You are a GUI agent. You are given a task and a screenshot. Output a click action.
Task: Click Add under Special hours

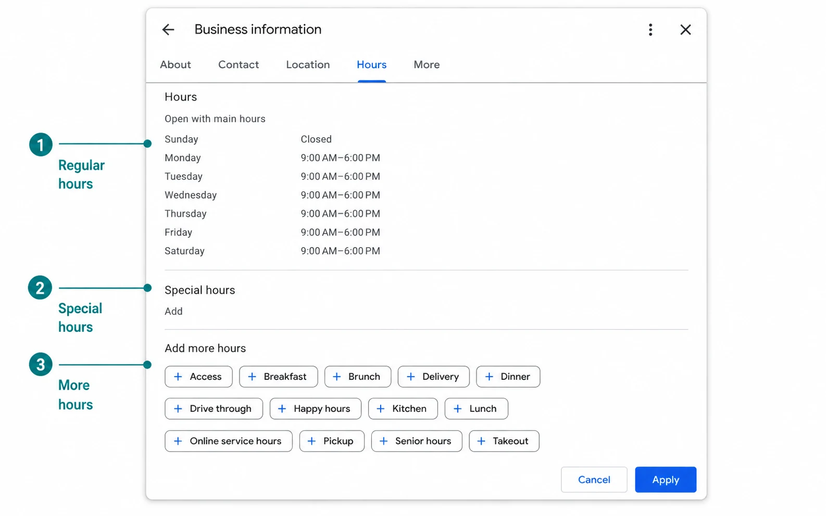173,311
